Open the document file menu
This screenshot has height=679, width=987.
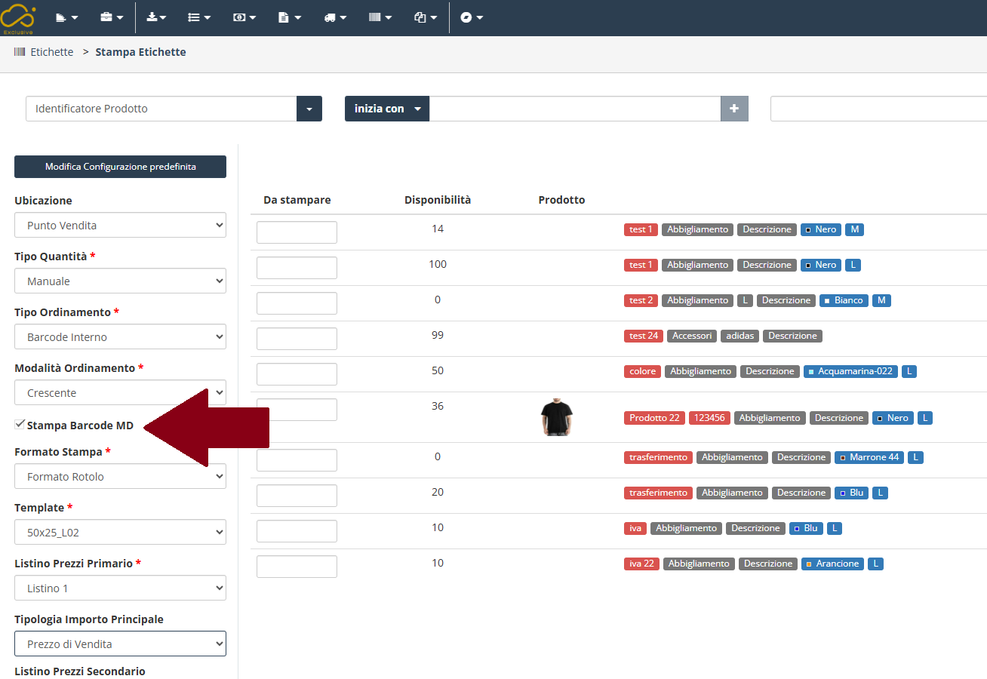pyautogui.click(x=290, y=17)
